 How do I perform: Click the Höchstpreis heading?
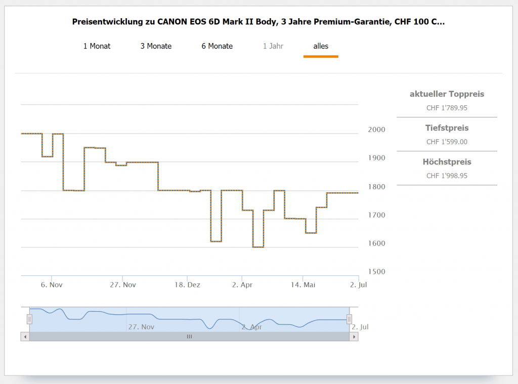point(447,162)
